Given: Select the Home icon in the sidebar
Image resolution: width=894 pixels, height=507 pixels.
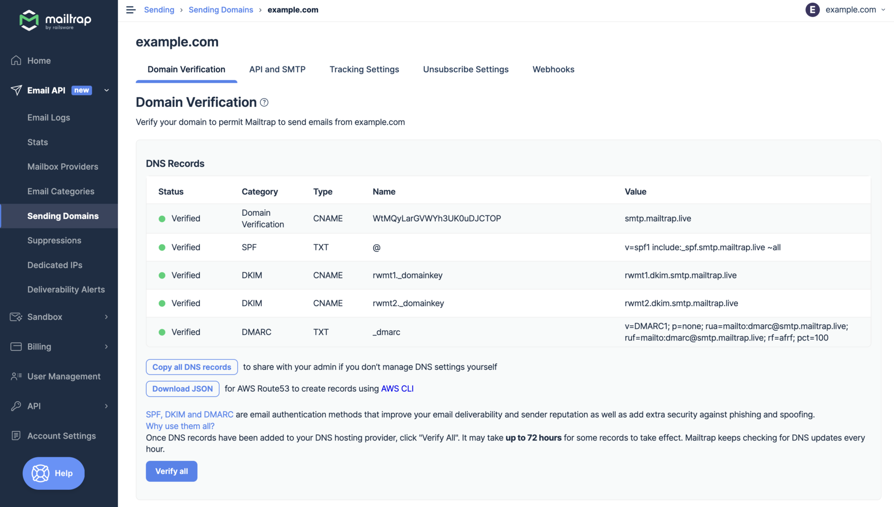Looking at the screenshot, I should pyautogui.click(x=16, y=60).
